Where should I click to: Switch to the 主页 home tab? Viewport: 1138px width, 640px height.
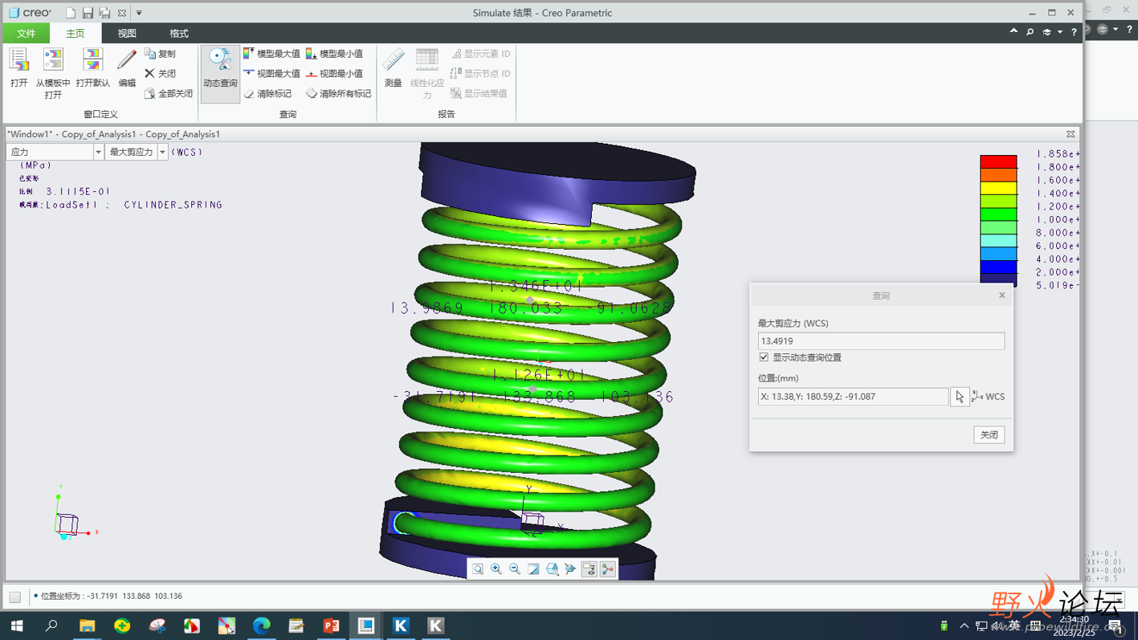pos(75,33)
